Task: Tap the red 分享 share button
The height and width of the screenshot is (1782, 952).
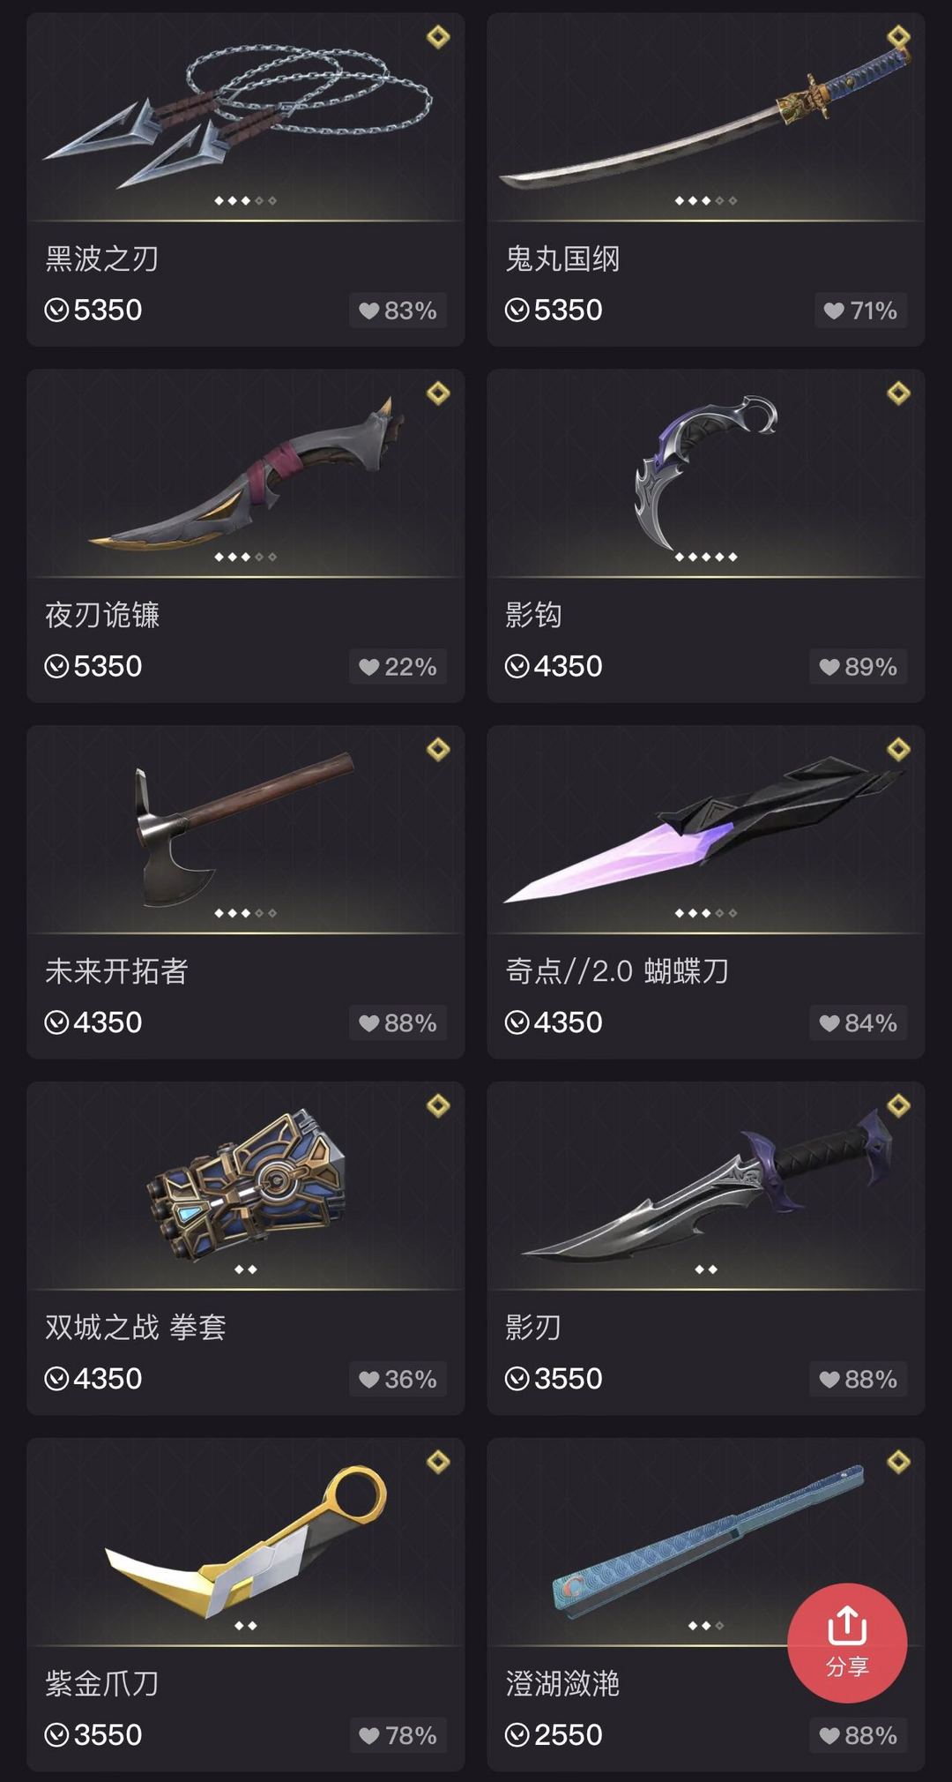Action: (847, 1643)
